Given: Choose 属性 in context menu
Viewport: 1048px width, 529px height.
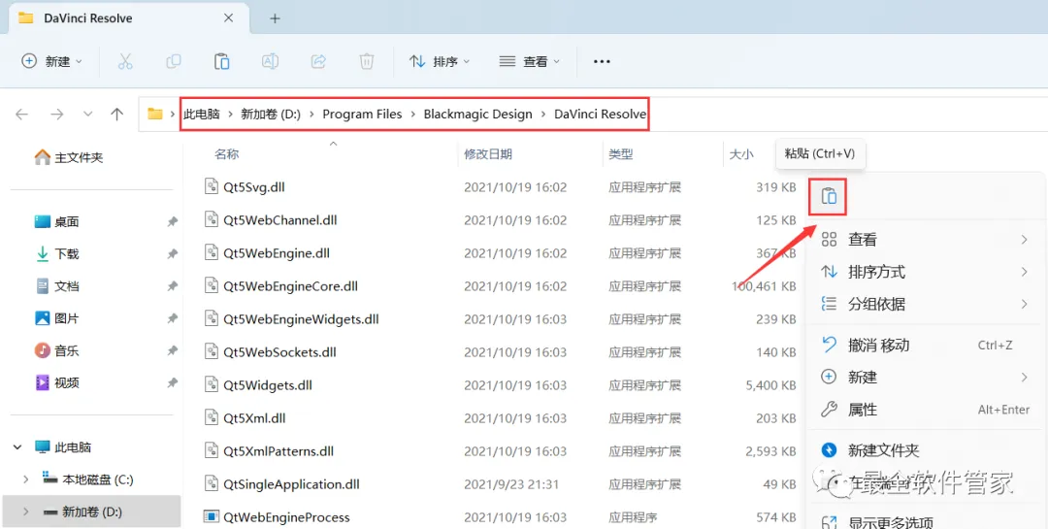Looking at the screenshot, I should tap(927, 410).
